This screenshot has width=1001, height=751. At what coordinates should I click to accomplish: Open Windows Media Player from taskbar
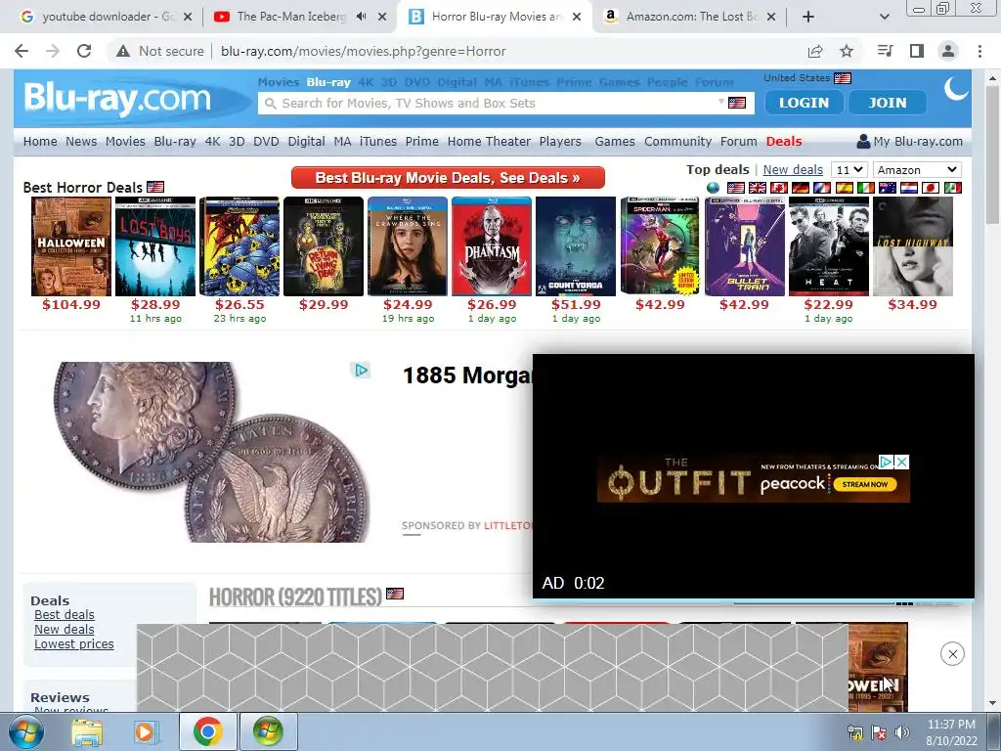point(145,731)
